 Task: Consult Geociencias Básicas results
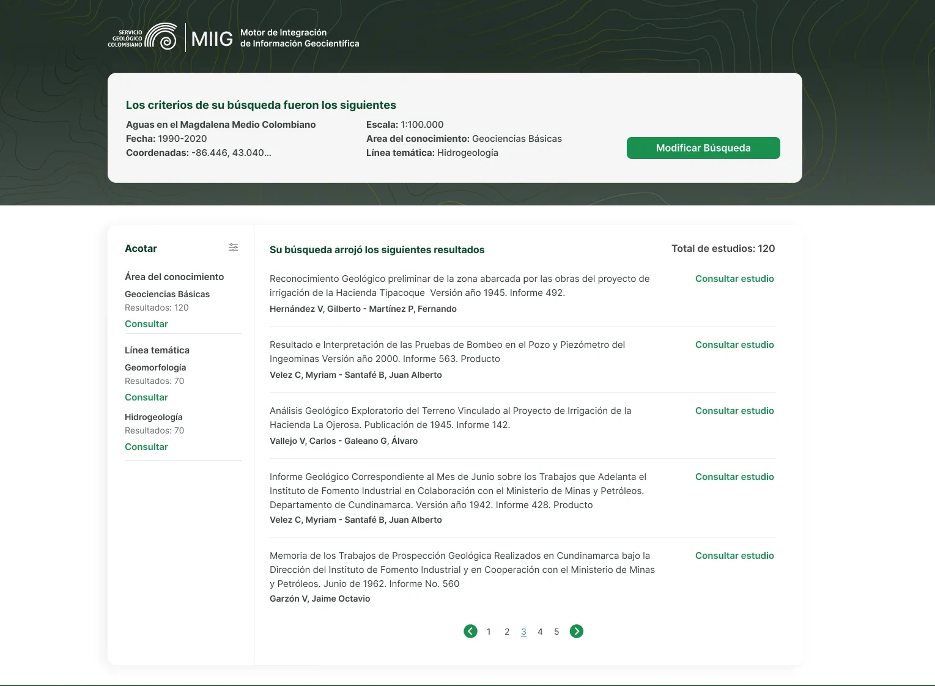(146, 324)
